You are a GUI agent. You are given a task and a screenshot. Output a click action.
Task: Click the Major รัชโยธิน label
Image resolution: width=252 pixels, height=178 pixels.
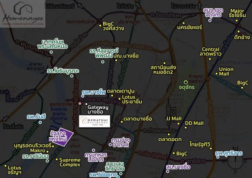click(237, 13)
